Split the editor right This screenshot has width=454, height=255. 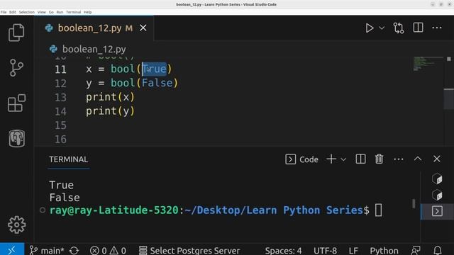(x=418, y=28)
